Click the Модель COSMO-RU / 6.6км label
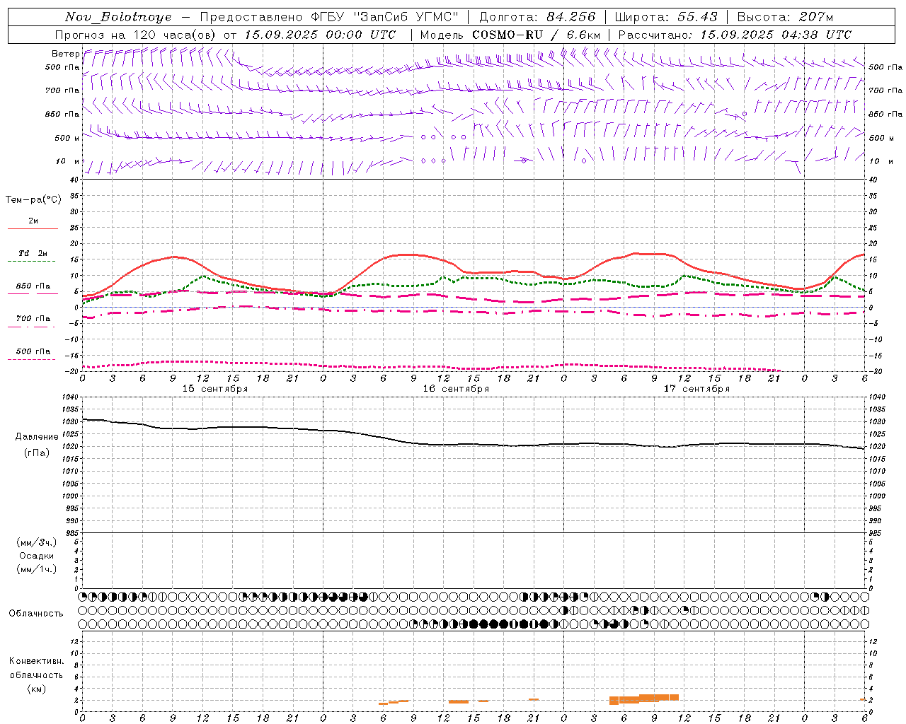Screen dimensions: 906x724 click(x=510, y=35)
